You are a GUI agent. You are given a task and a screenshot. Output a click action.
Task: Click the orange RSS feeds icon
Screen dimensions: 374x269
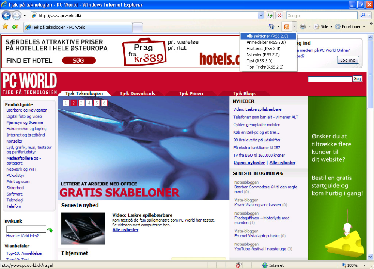pyautogui.click(x=287, y=27)
